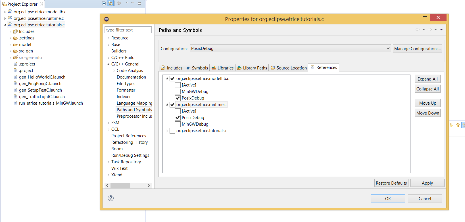465x222 pixels.
Task: Click the .cproject file icon
Action: 16,64
